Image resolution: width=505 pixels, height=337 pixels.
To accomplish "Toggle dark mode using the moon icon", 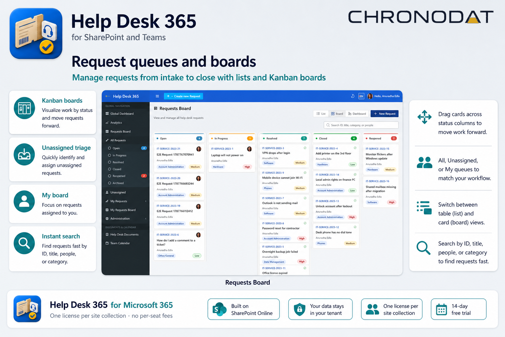I will click(353, 96).
